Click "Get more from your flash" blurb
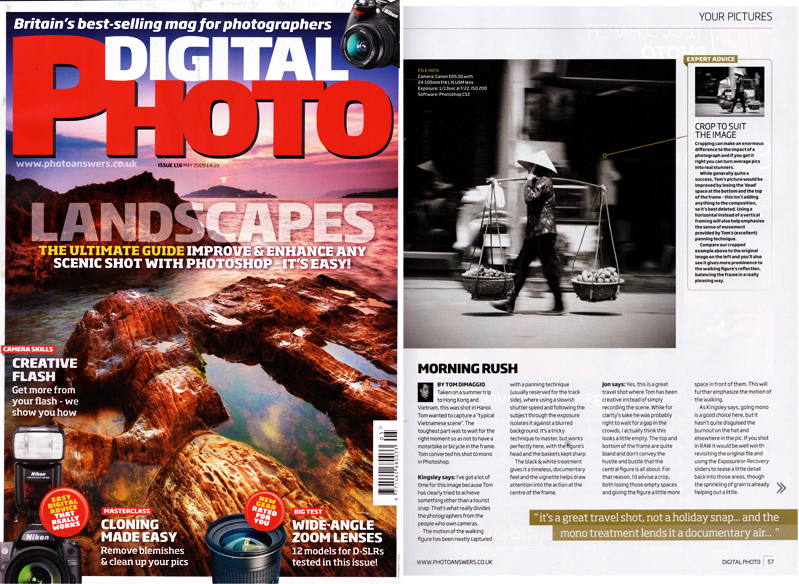 (45, 401)
